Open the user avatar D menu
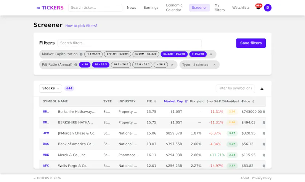The height and width of the screenshot is (182, 305). 268,8
